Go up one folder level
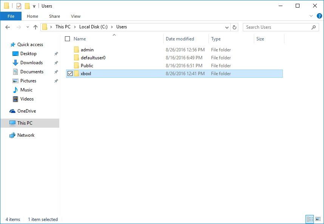 click(36, 27)
